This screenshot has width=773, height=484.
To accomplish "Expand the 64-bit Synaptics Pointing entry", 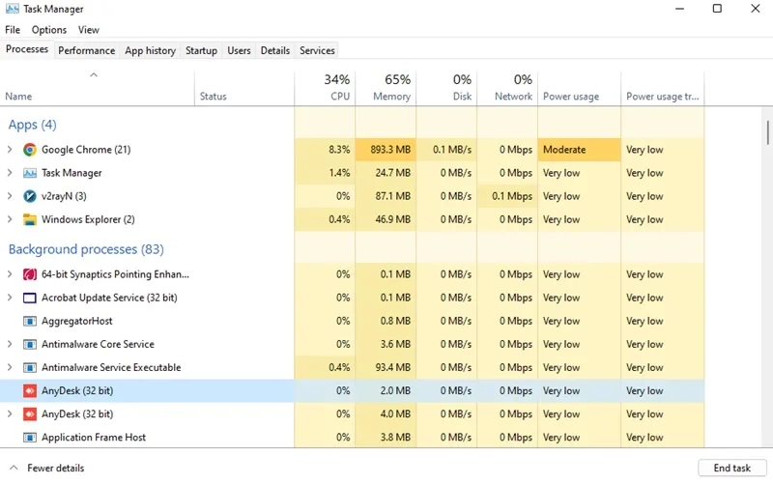I will tap(10, 274).
